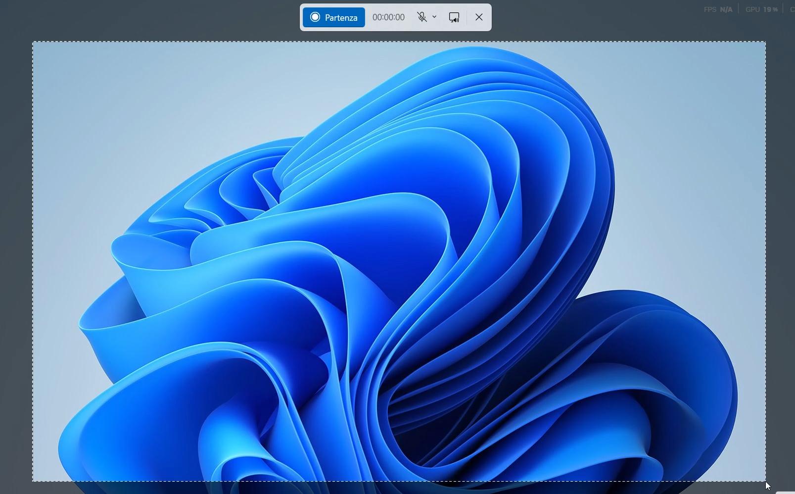
Task: Unmute the crossed-out microphone
Action: [421, 17]
